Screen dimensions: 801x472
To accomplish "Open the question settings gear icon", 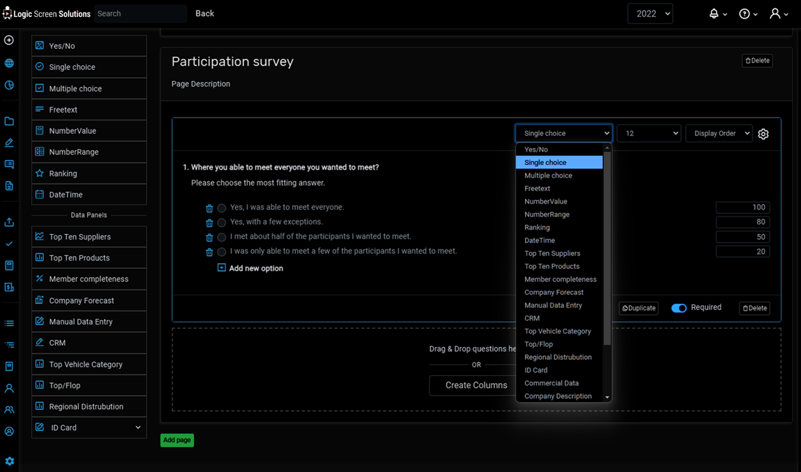I will click(x=763, y=134).
